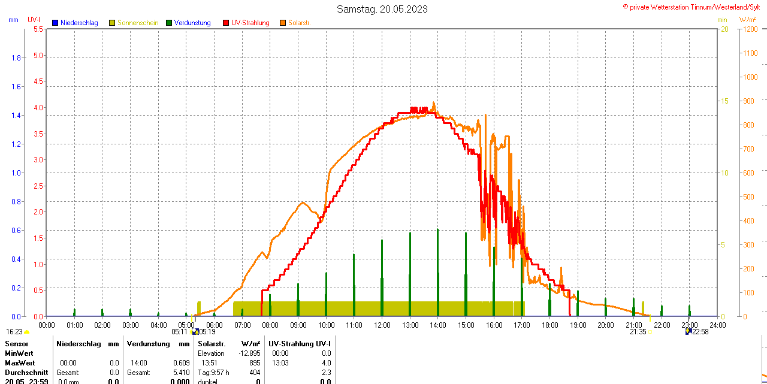
Task: Click the small yellow marker next to 21:35
Action: click(650, 332)
